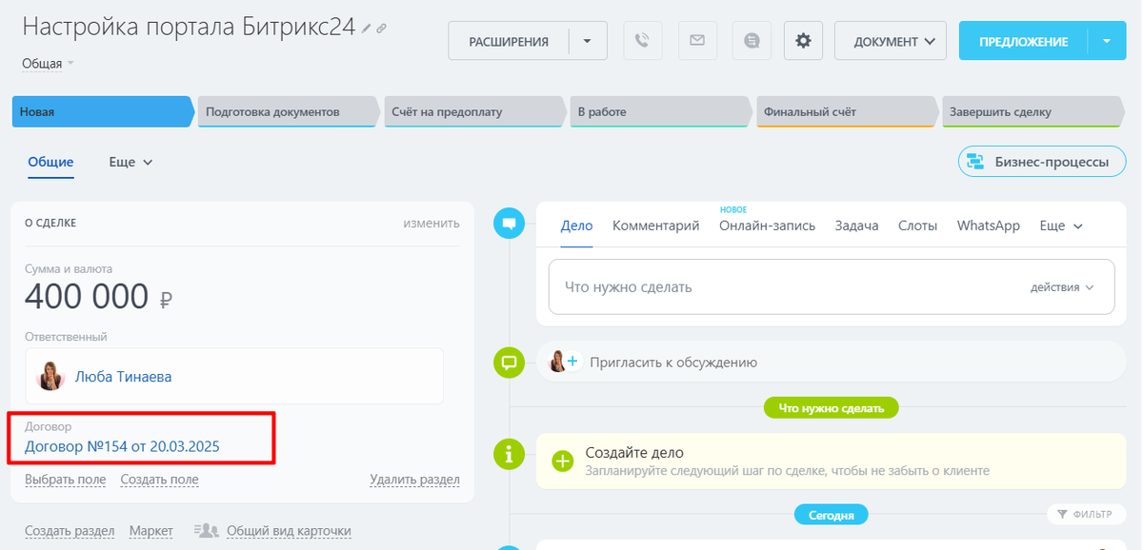The image size is (1143, 550).
Task: Click Люба Тинаева avatar photo
Action: click(x=50, y=376)
